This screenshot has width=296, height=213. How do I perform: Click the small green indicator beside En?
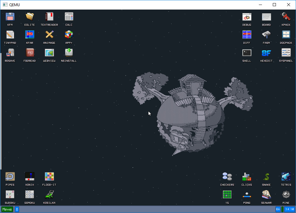[282, 209]
